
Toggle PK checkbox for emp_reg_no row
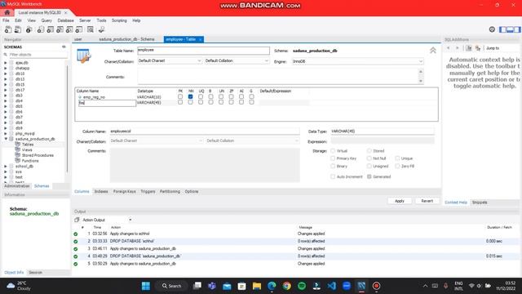point(180,96)
